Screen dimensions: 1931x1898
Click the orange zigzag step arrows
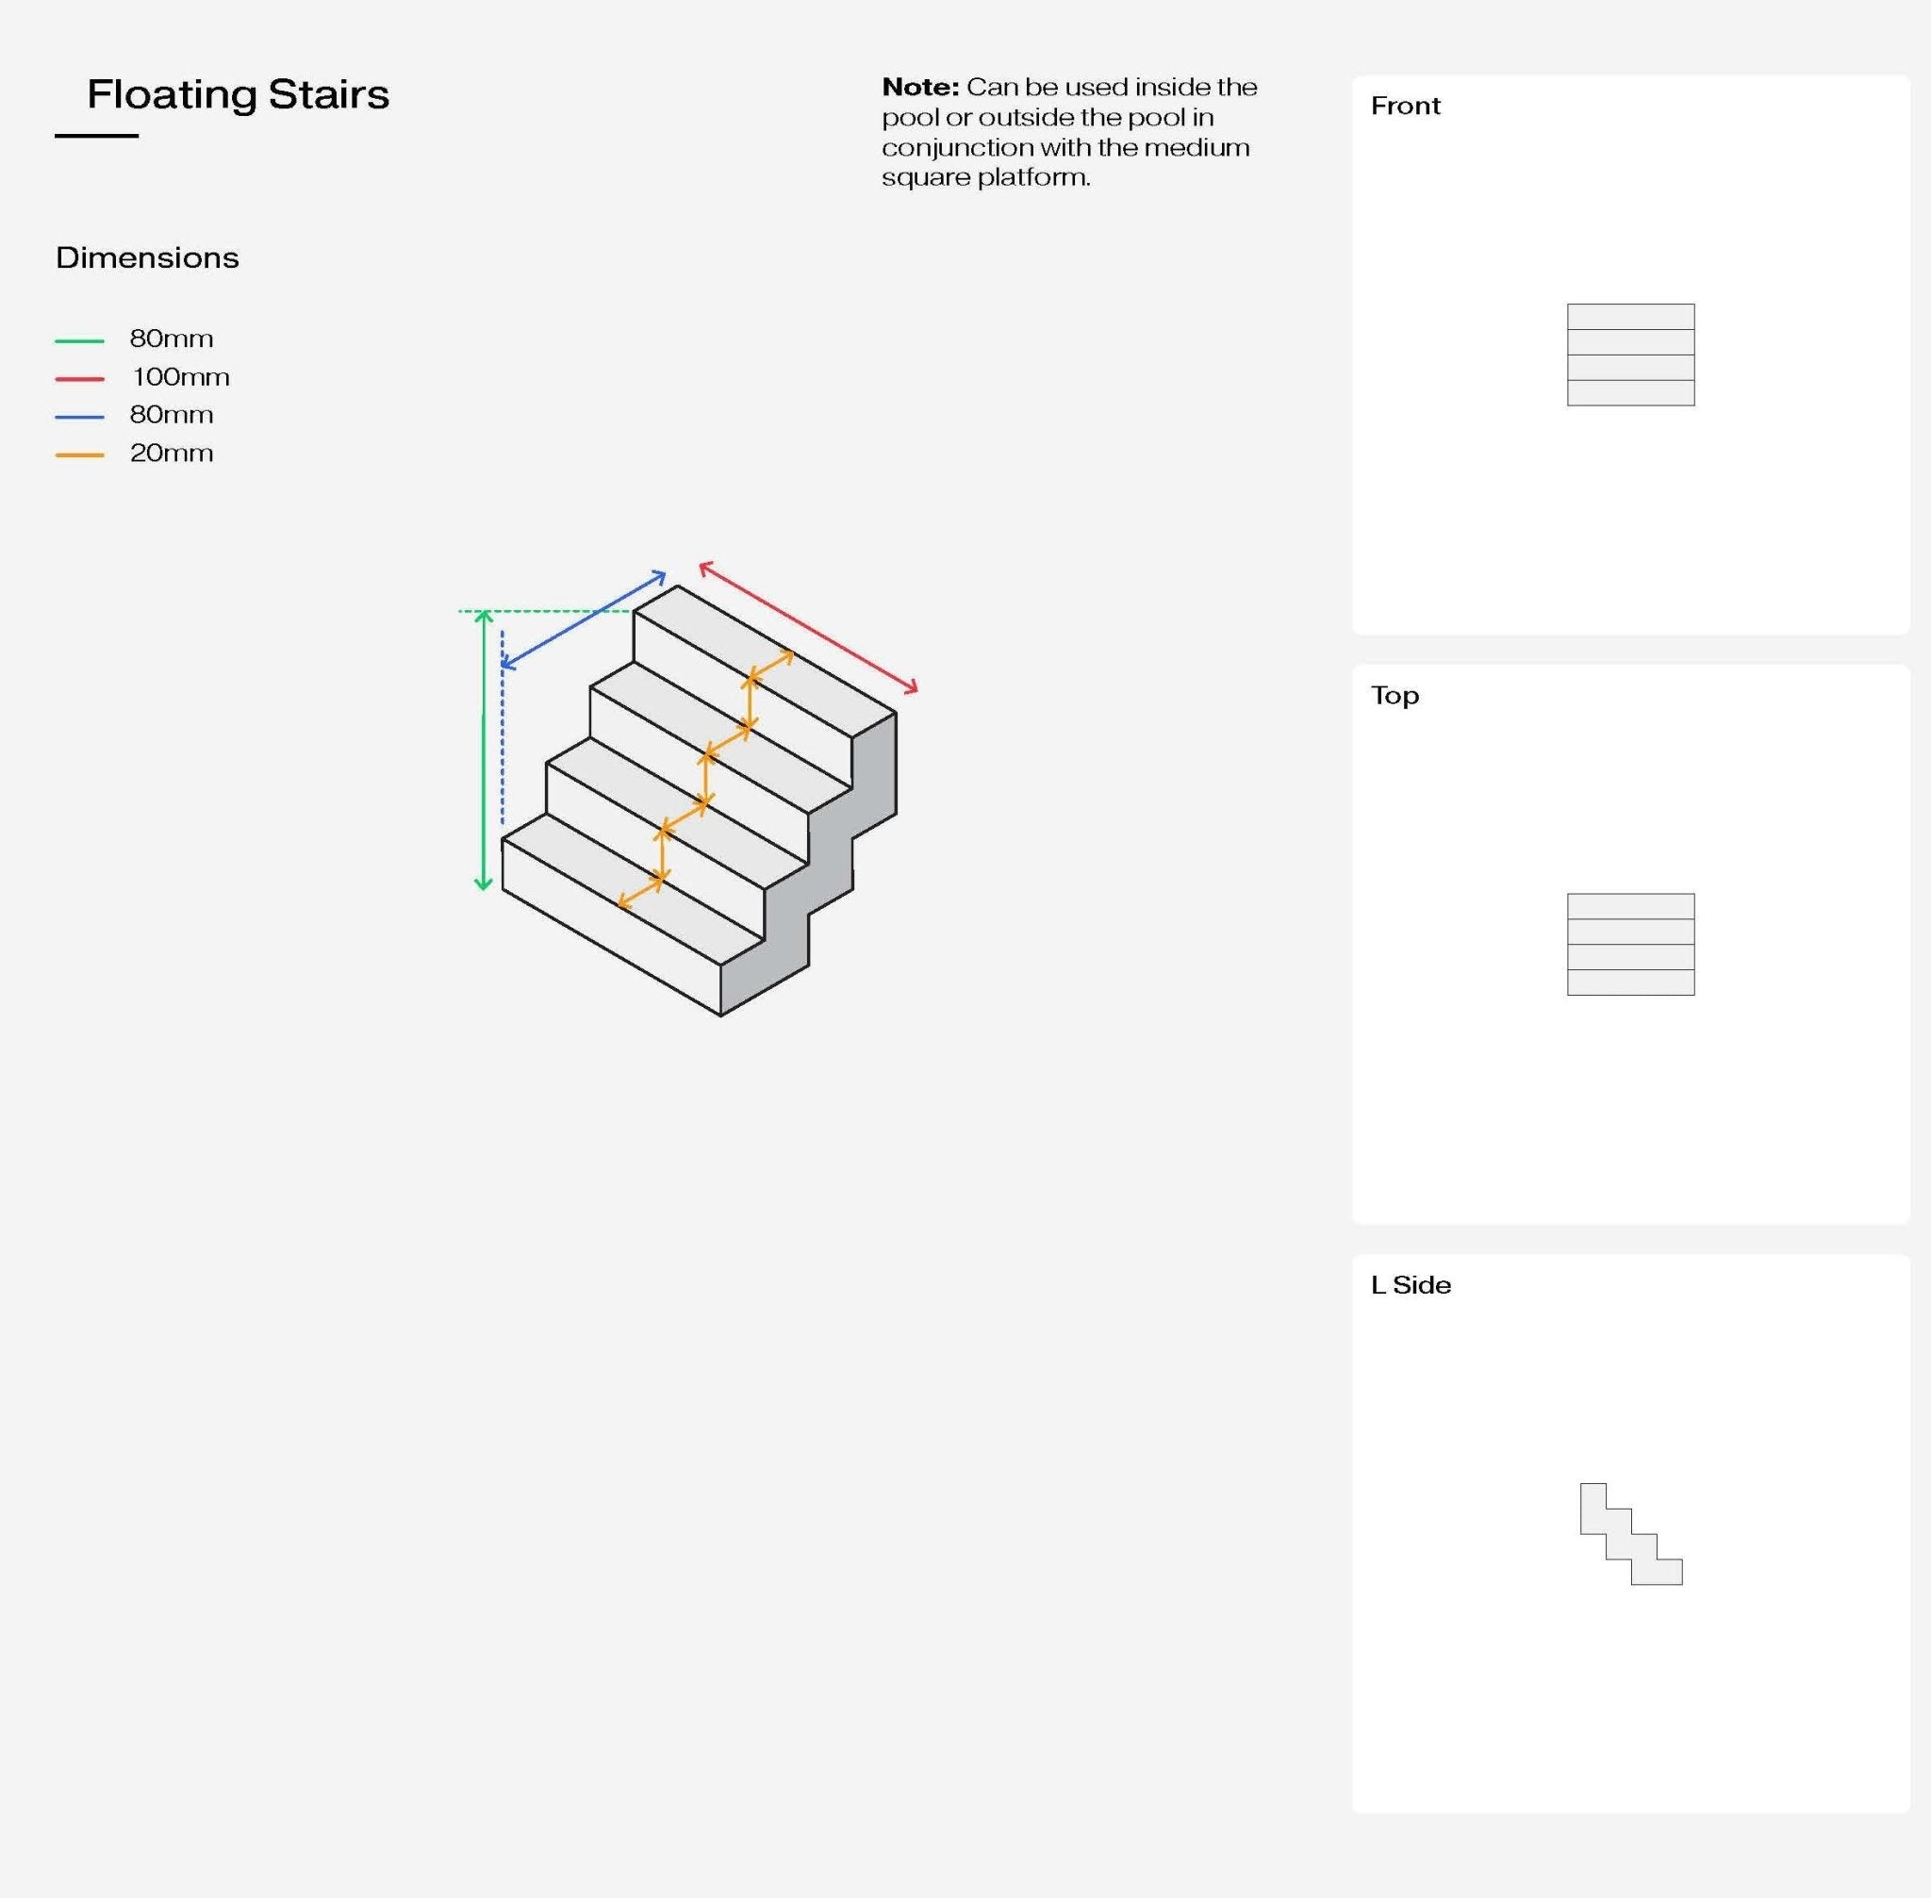tap(706, 780)
